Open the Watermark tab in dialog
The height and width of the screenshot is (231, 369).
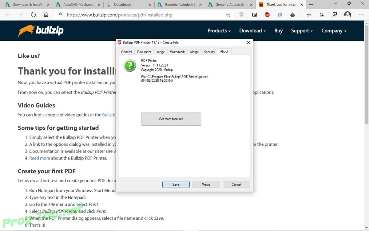click(x=177, y=52)
